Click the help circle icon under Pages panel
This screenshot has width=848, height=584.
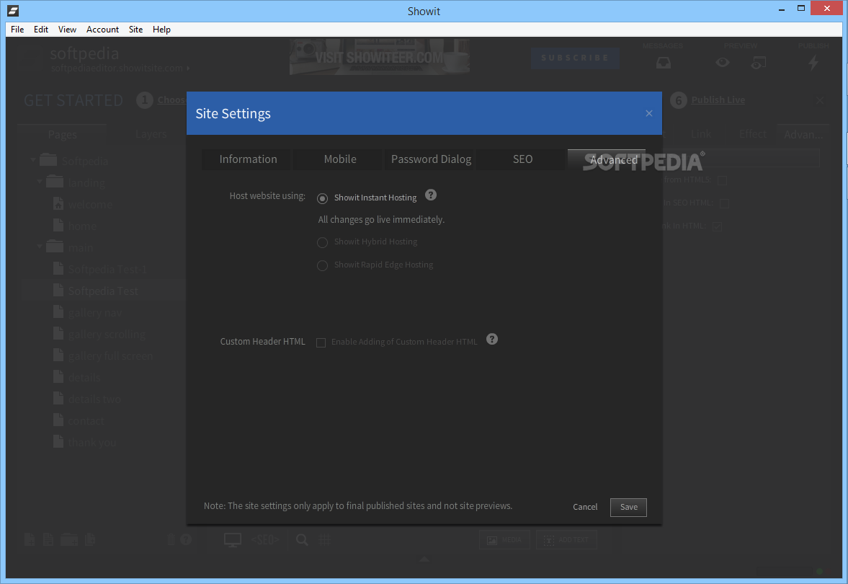[x=185, y=539]
